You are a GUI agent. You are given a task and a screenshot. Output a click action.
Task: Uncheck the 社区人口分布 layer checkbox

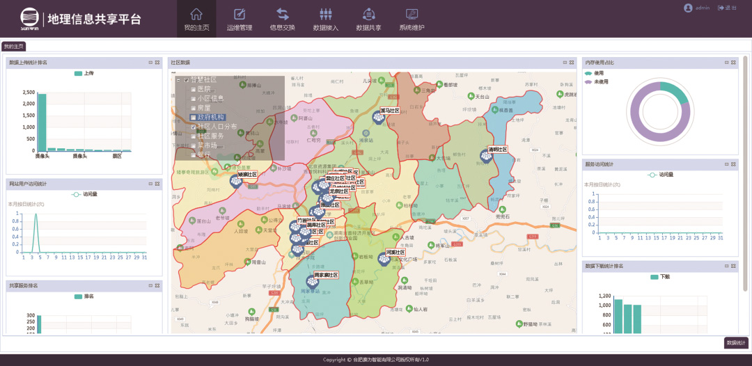[194, 127]
